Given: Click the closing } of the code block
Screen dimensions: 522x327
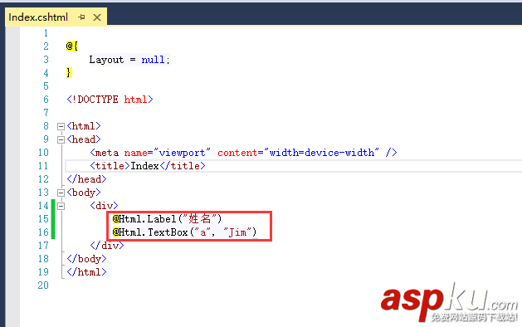Looking at the screenshot, I should pyautogui.click(x=69, y=72).
